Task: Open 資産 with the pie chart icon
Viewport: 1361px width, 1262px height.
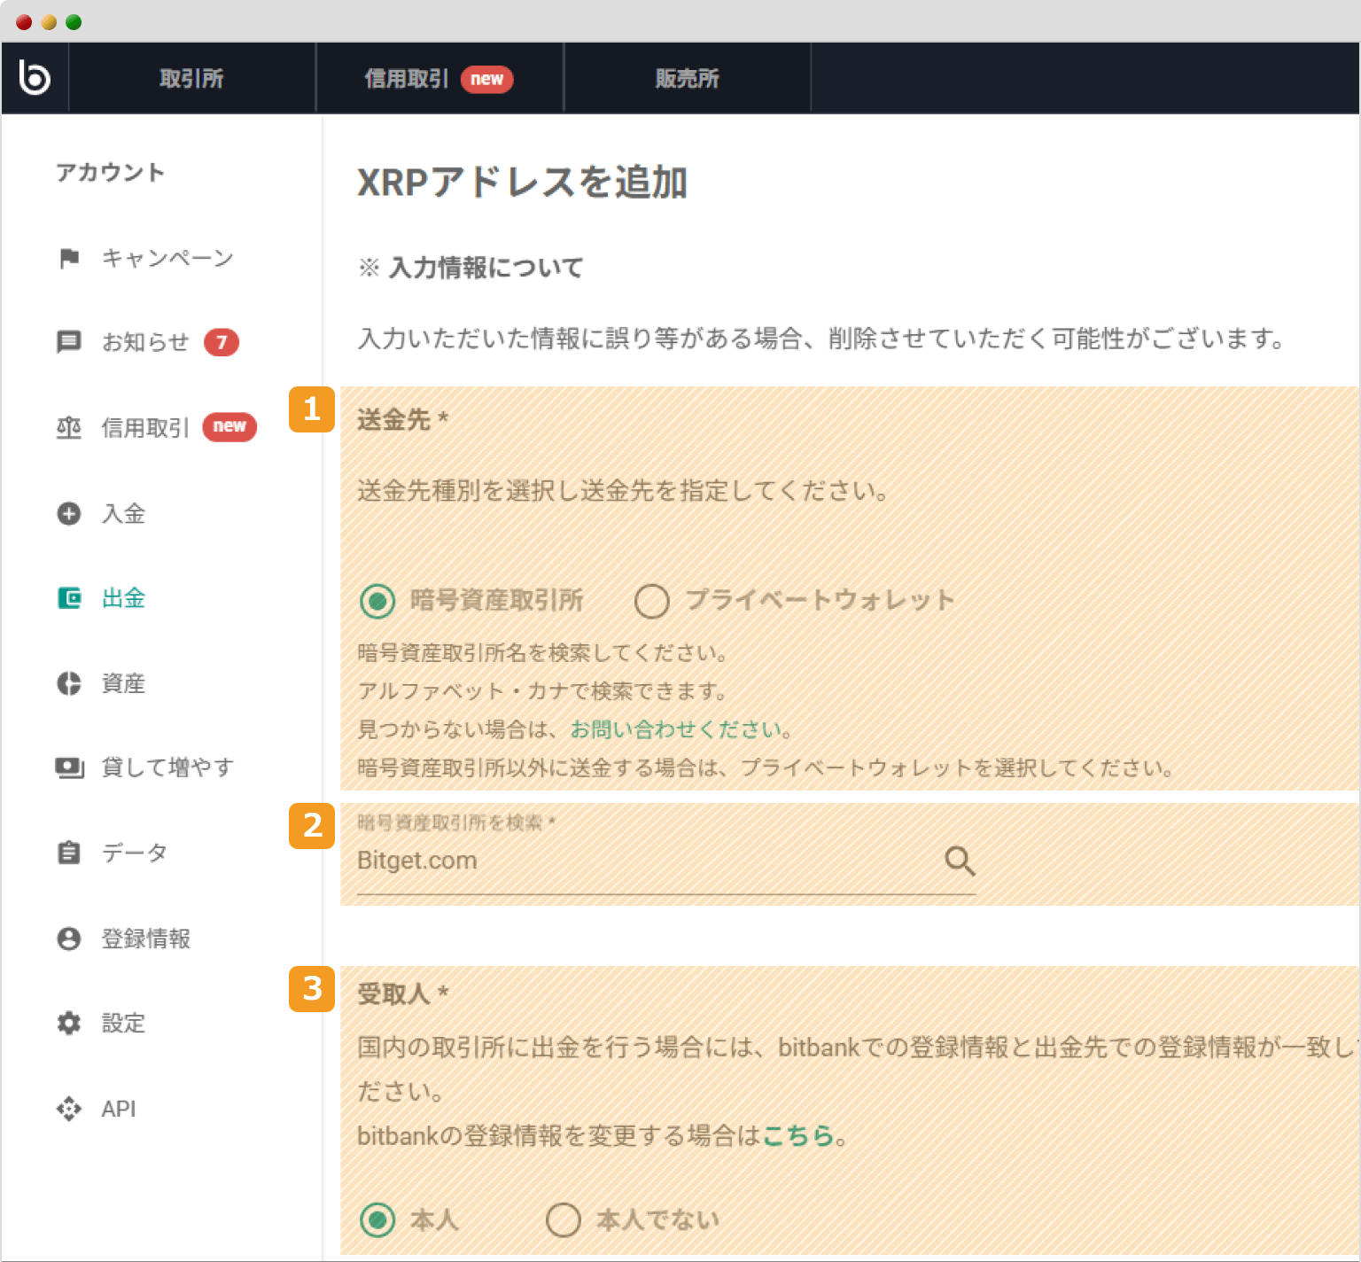Action: click(69, 682)
